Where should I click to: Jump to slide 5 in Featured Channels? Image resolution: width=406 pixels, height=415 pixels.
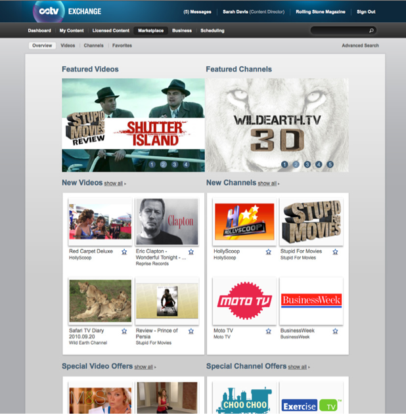[330, 165]
